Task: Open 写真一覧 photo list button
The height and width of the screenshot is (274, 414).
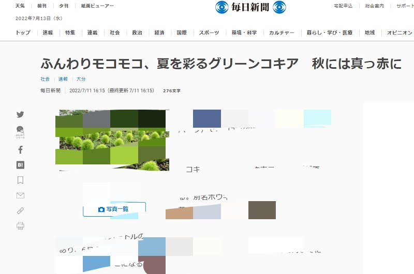Action: click(114, 209)
